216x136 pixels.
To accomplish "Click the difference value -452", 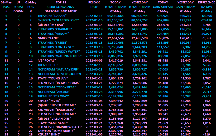I will [x=206, y=101].
